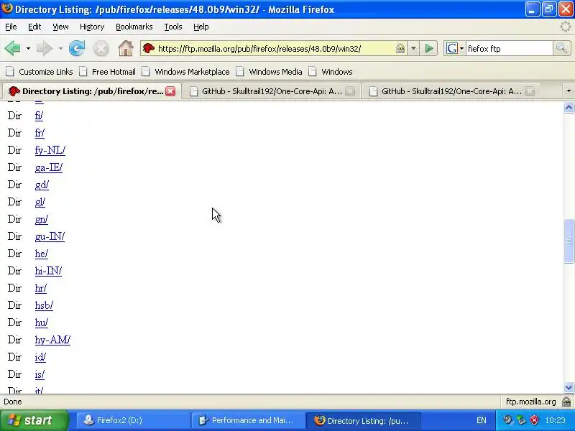This screenshot has height=431, width=575.
Task: Open the Windows bookmark
Action: tap(331, 72)
